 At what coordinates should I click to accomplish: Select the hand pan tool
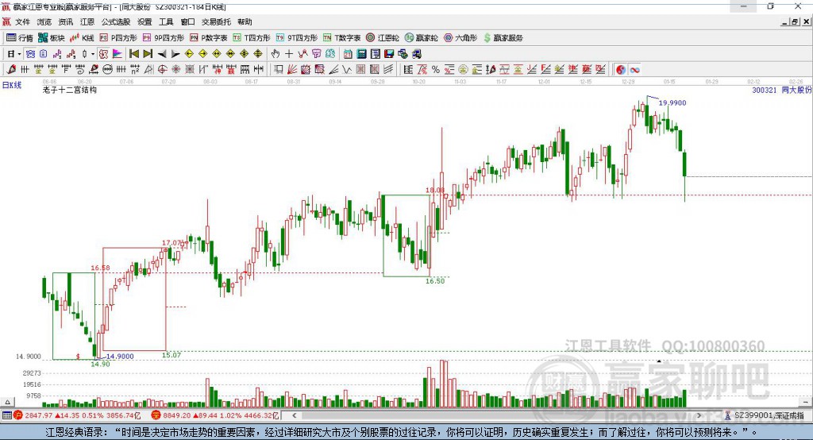(275, 54)
